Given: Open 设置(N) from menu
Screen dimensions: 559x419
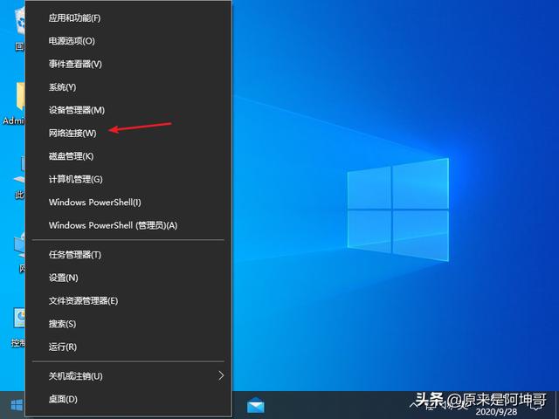Looking at the screenshot, I should (128, 278).
